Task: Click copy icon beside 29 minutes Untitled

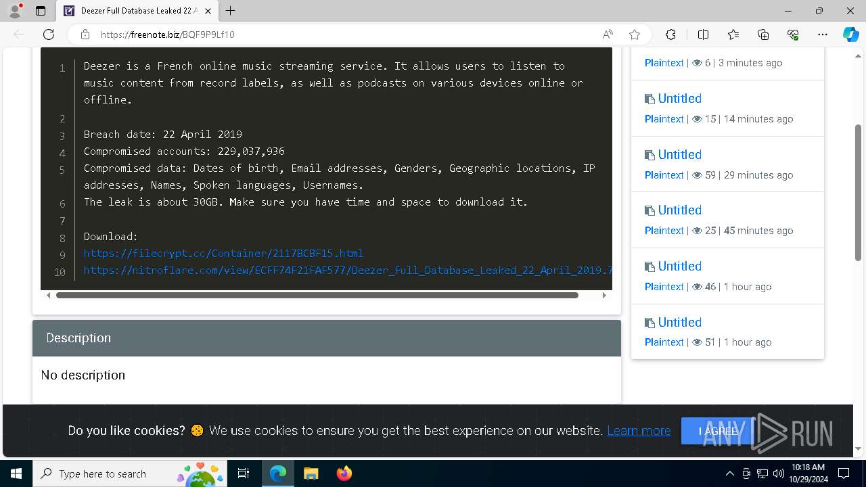Action: tap(649, 156)
